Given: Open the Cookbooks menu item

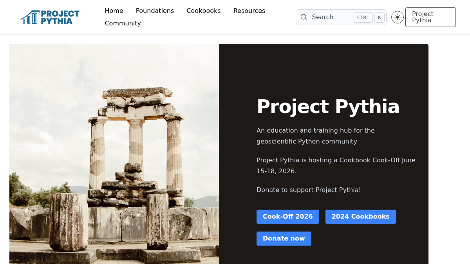Looking at the screenshot, I should [204, 11].
